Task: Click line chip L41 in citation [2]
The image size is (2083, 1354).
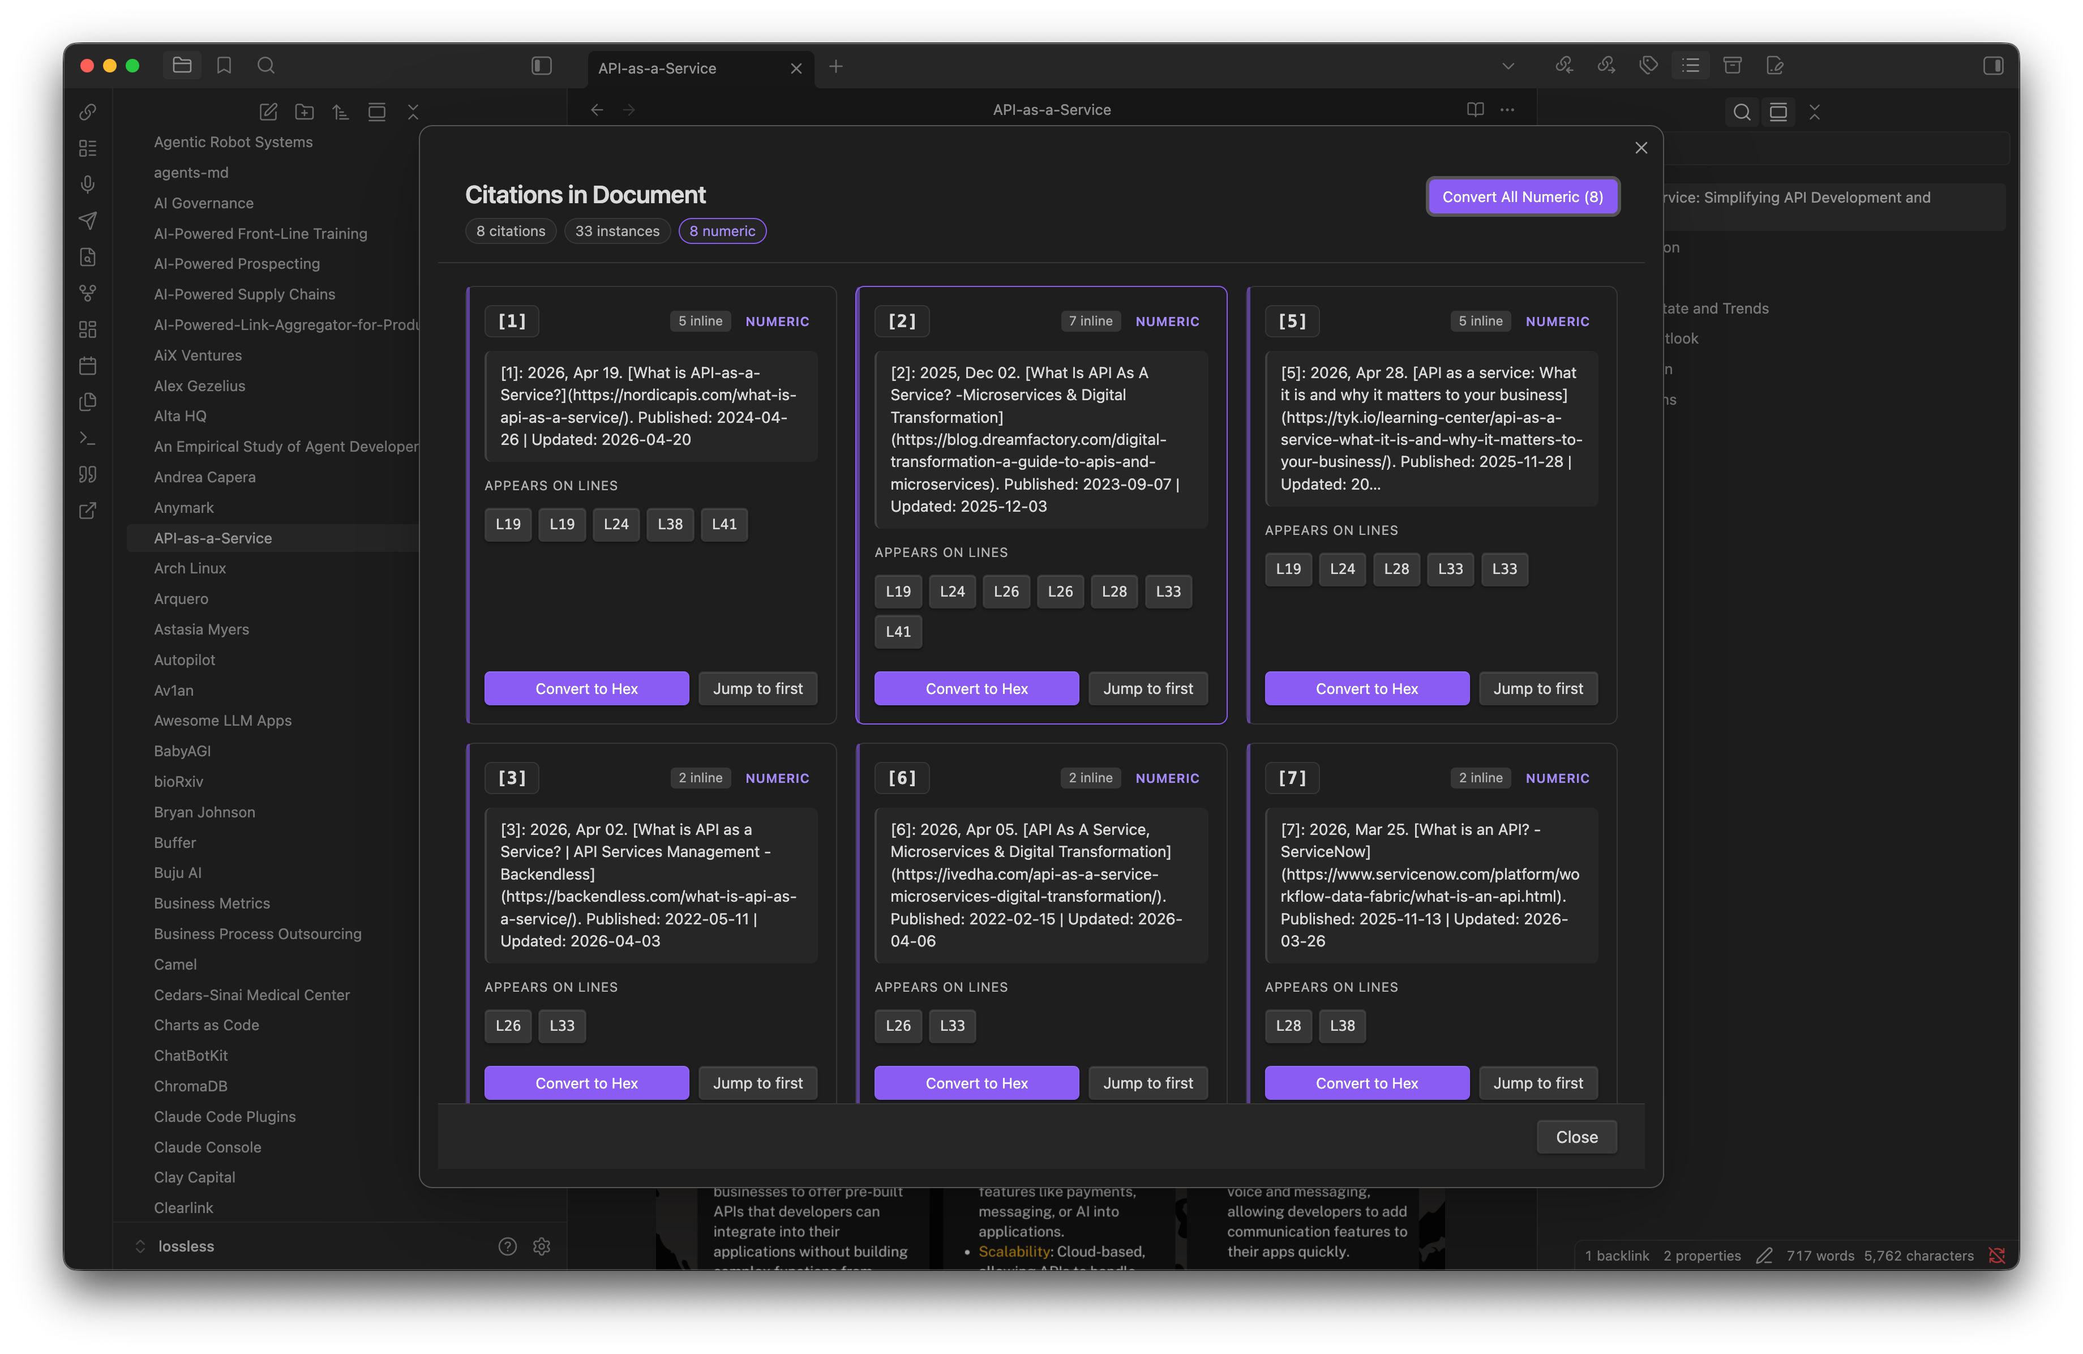Action: click(x=898, y=631)
